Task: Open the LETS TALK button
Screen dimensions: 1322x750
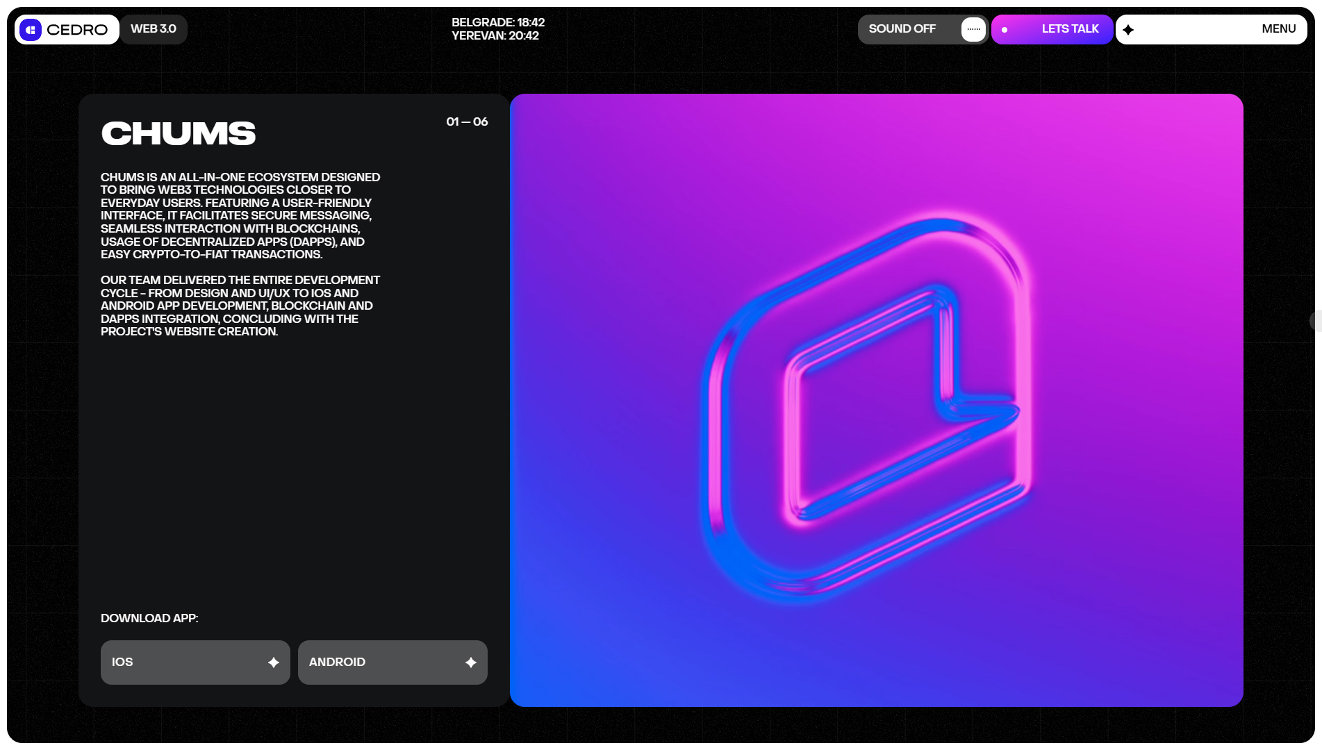Action: pyautogui.click(x=1052, y=29)
